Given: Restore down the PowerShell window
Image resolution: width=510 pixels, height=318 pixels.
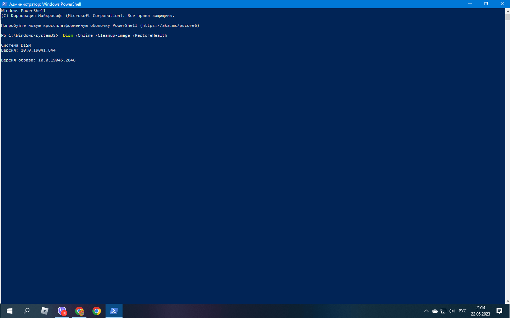Looking at the screenshot, I should 486,4.
